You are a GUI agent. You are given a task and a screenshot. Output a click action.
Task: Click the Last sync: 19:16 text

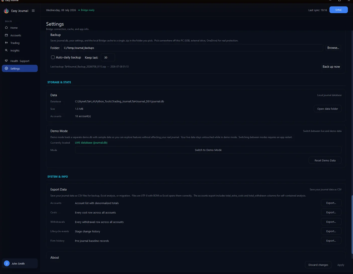click(318, 10)
